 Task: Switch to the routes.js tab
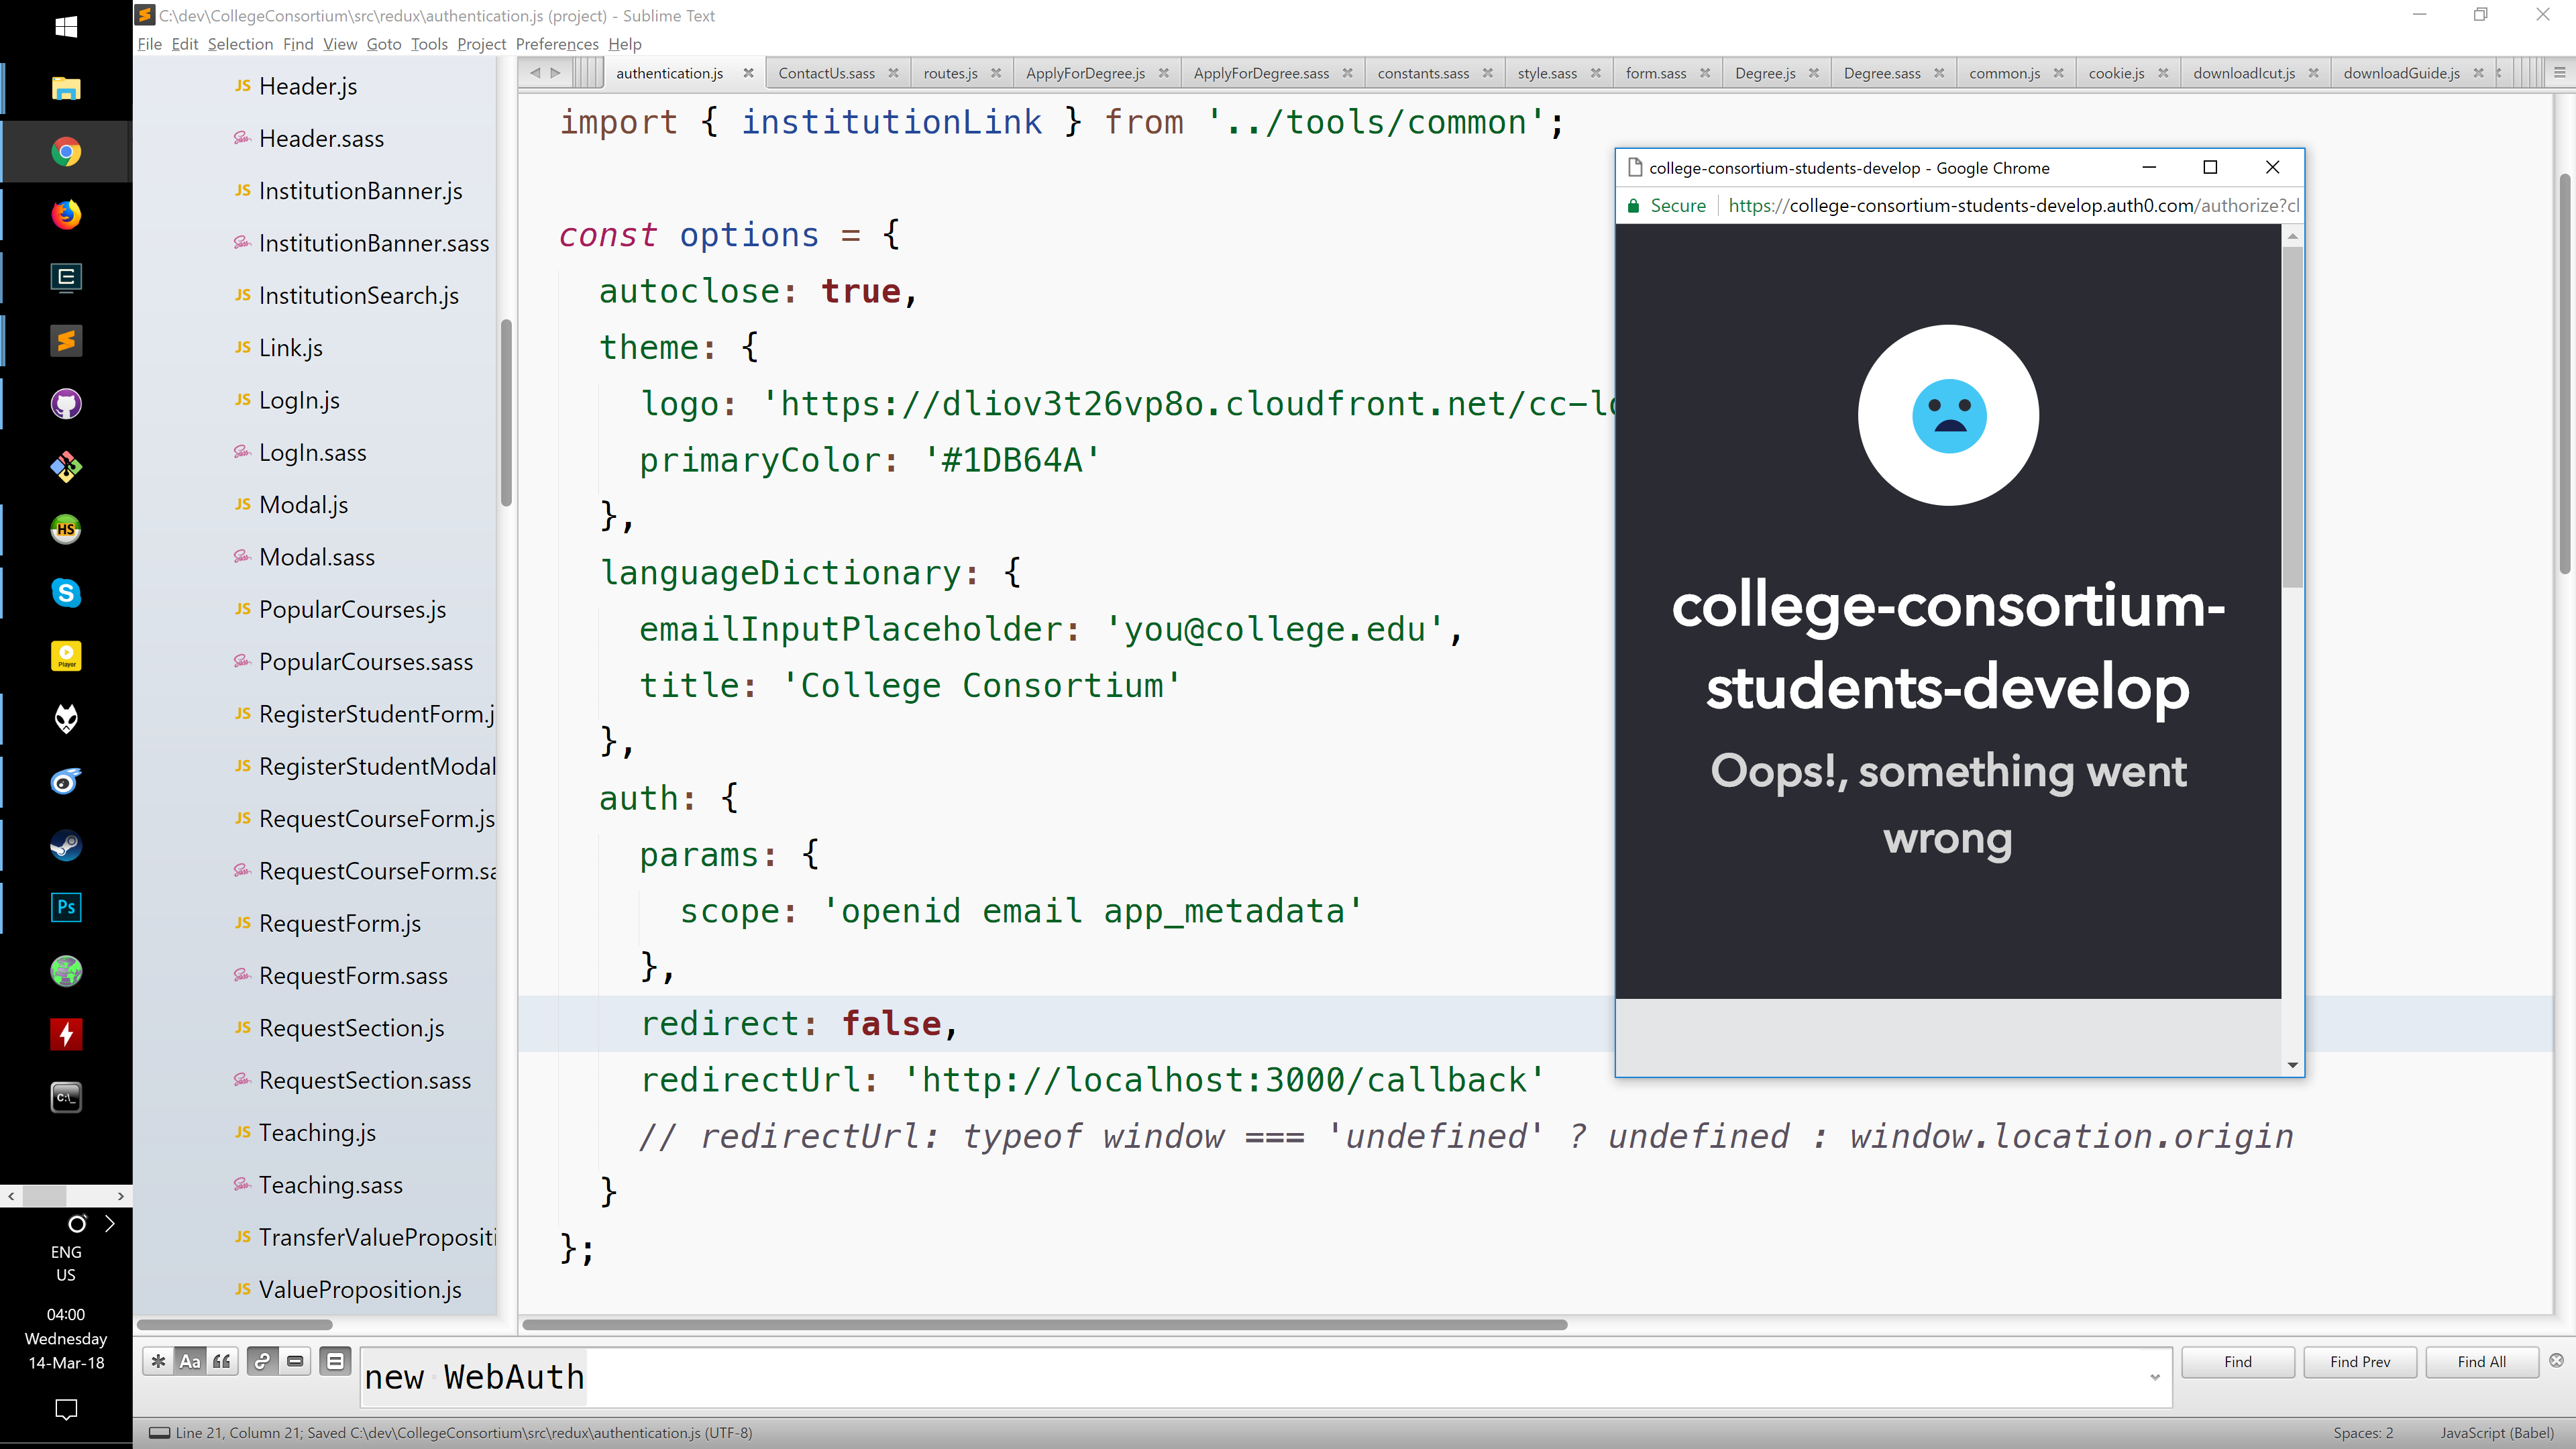click(x=950, y=73)
